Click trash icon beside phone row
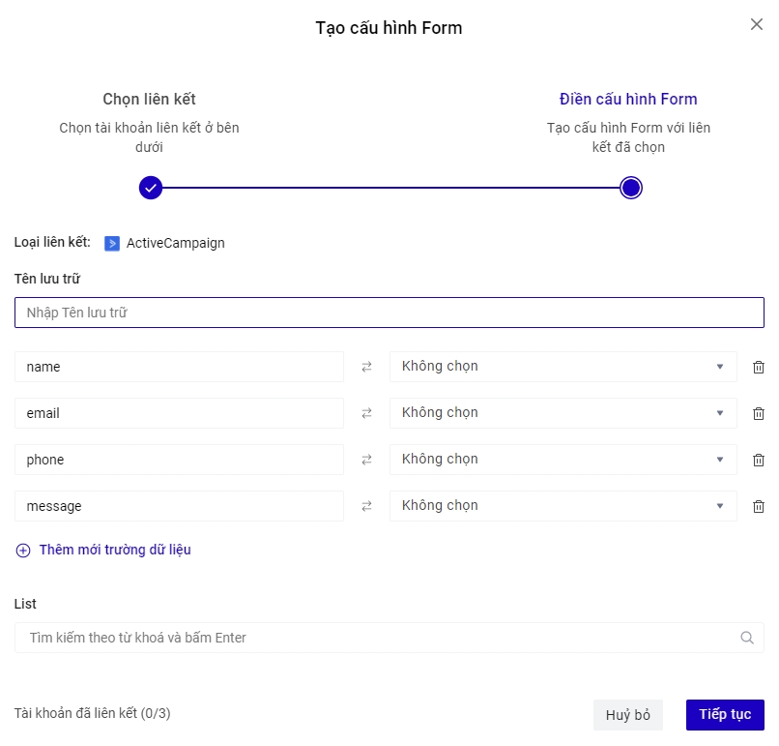779x746 pixels. click(759, 460)
